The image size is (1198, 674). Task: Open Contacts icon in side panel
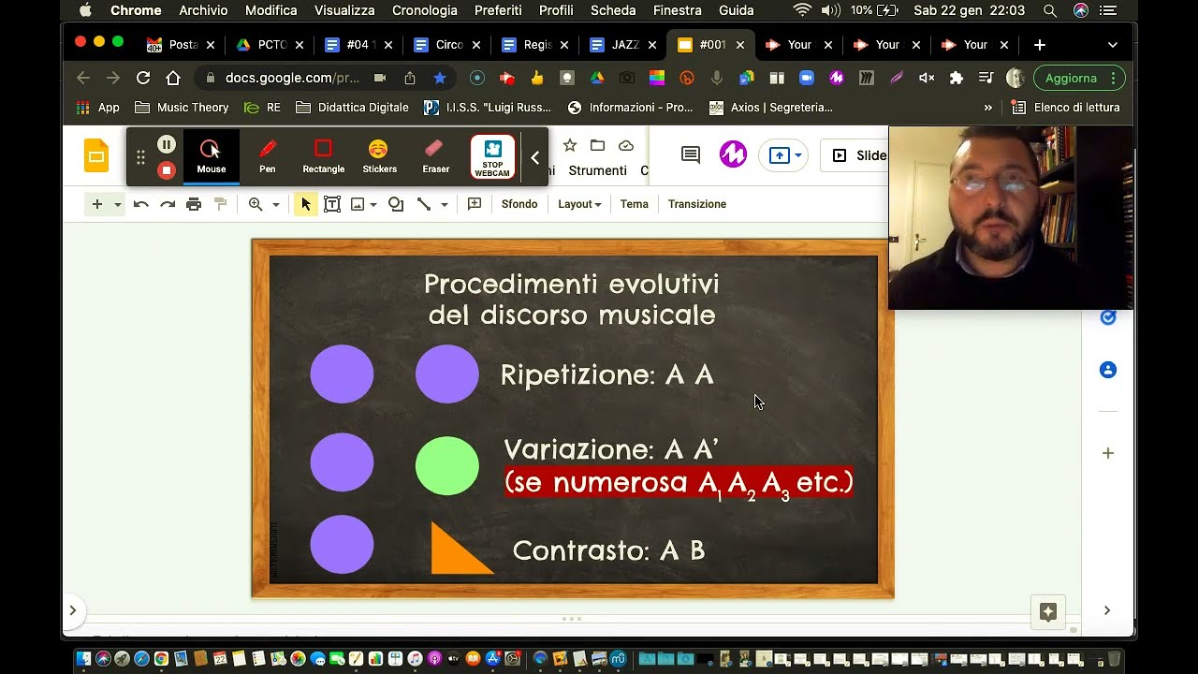[1108, 370]
